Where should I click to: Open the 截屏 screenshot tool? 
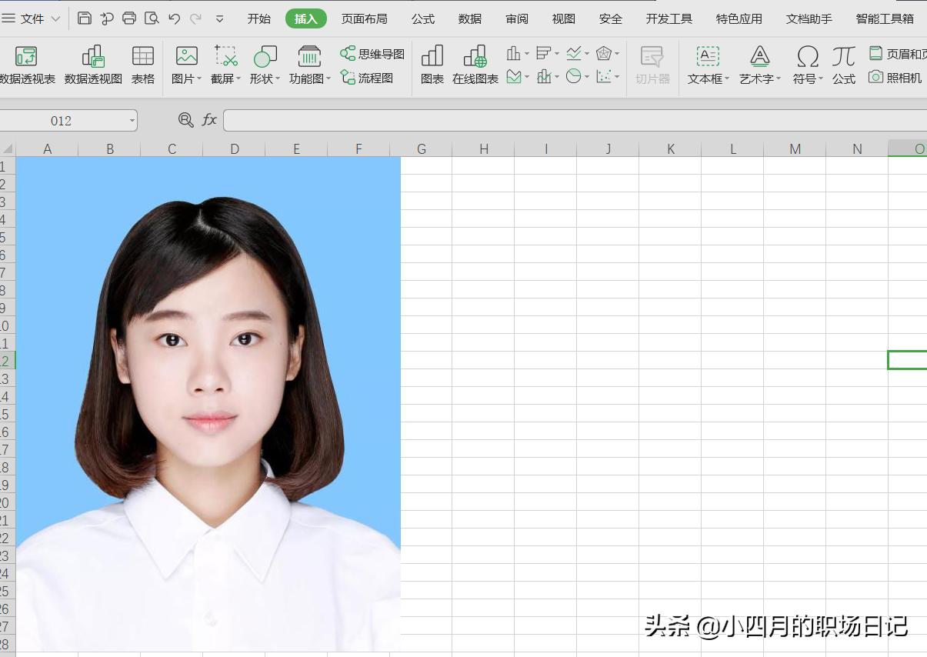[221, 65]
